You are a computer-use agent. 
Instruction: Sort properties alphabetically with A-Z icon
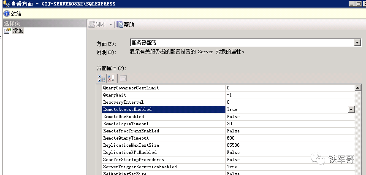[111, 78]
